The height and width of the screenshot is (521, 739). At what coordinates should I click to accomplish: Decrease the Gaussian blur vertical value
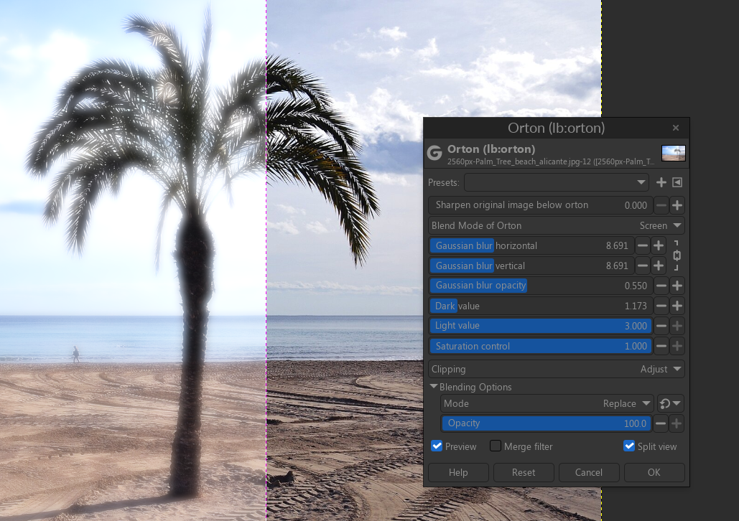tap(642, 266)
